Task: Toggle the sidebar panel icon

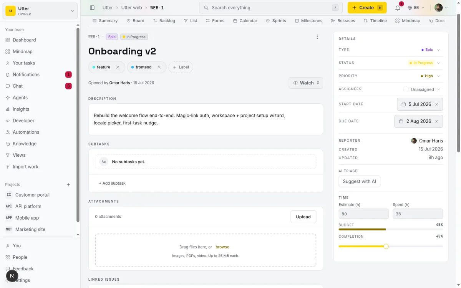Action: coord(92,8)
